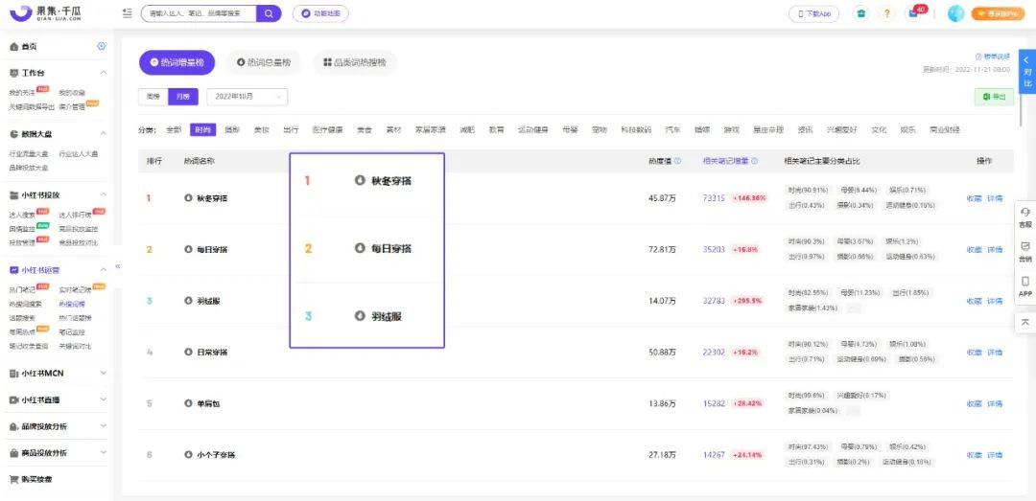Click the top search input field
The image size is (1036, 501).
[x=200, y=13]
